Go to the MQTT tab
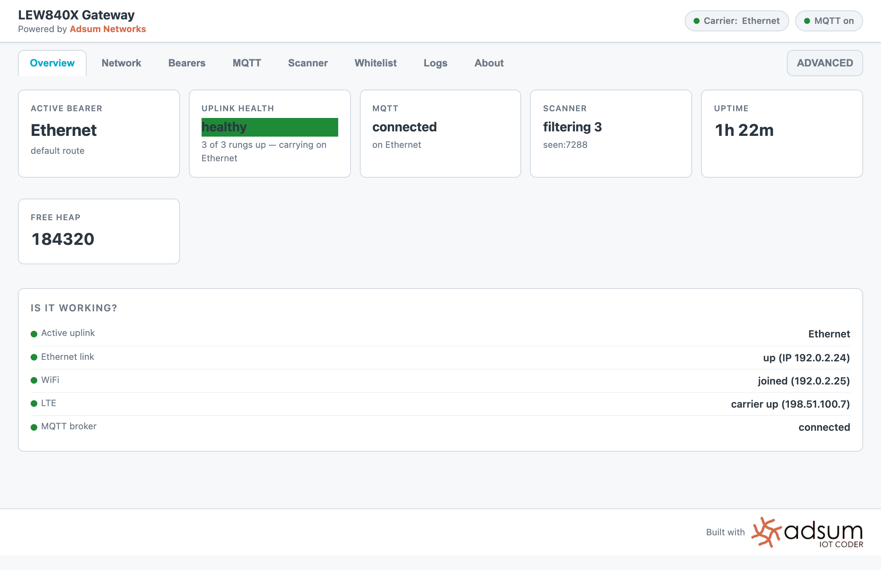881x570 pixels. [247, 63]
